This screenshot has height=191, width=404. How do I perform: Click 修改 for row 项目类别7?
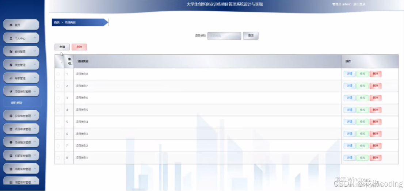(362, 86)
